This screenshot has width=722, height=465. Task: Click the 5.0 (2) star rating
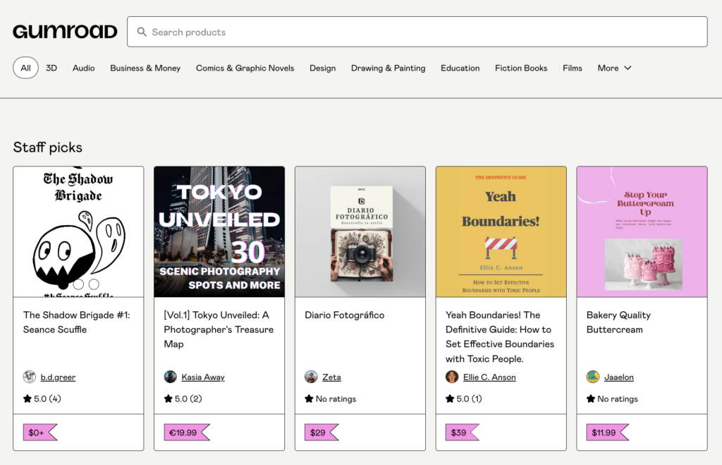click(x=183, y=399)
